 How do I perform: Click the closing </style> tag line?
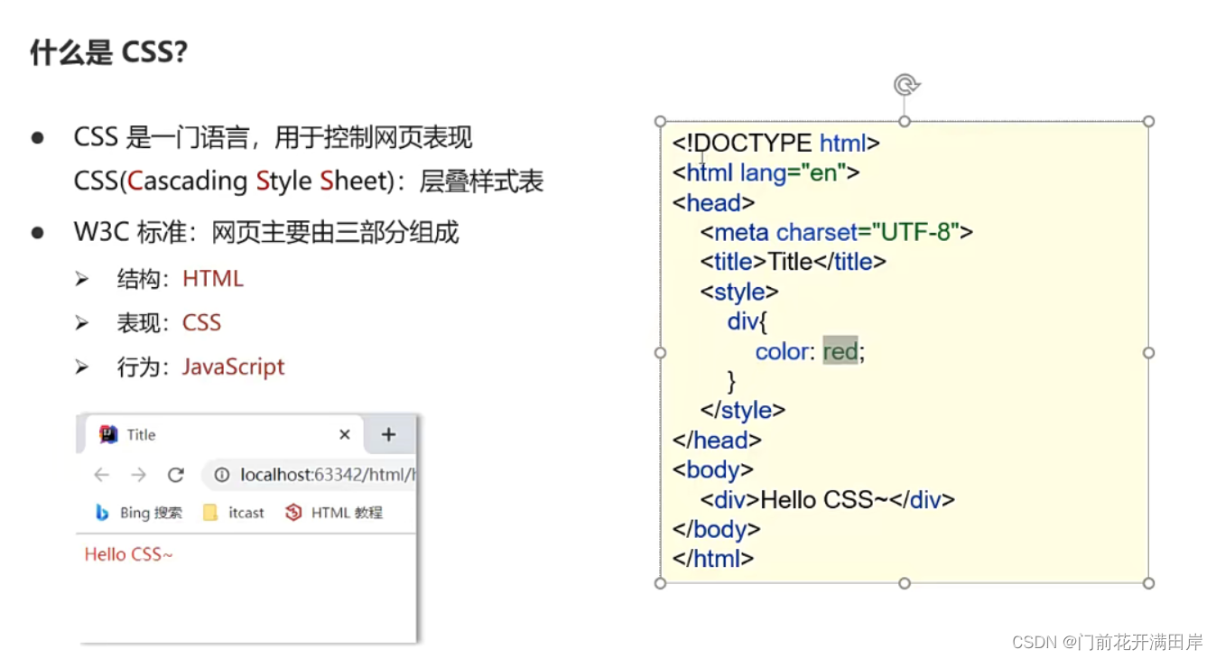point(743,410)
